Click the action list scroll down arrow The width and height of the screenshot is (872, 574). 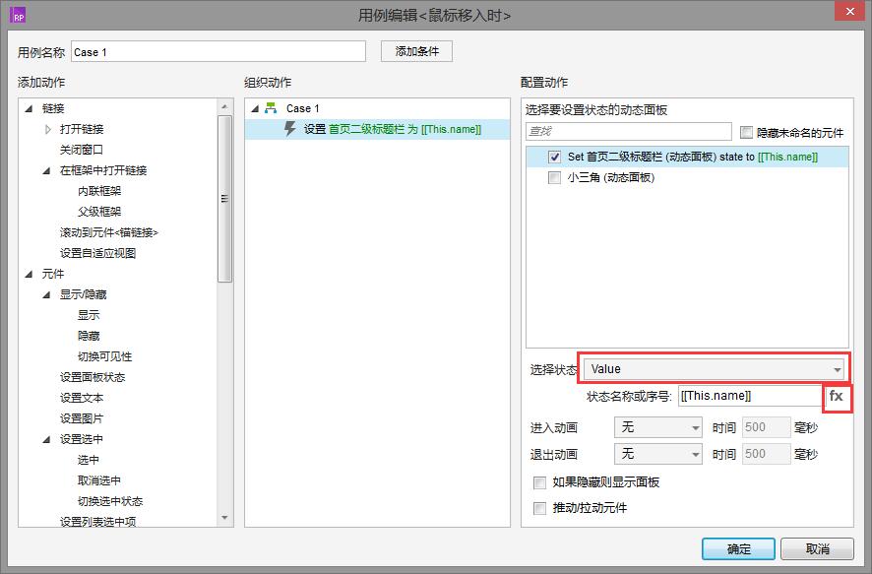pos(224,518)
